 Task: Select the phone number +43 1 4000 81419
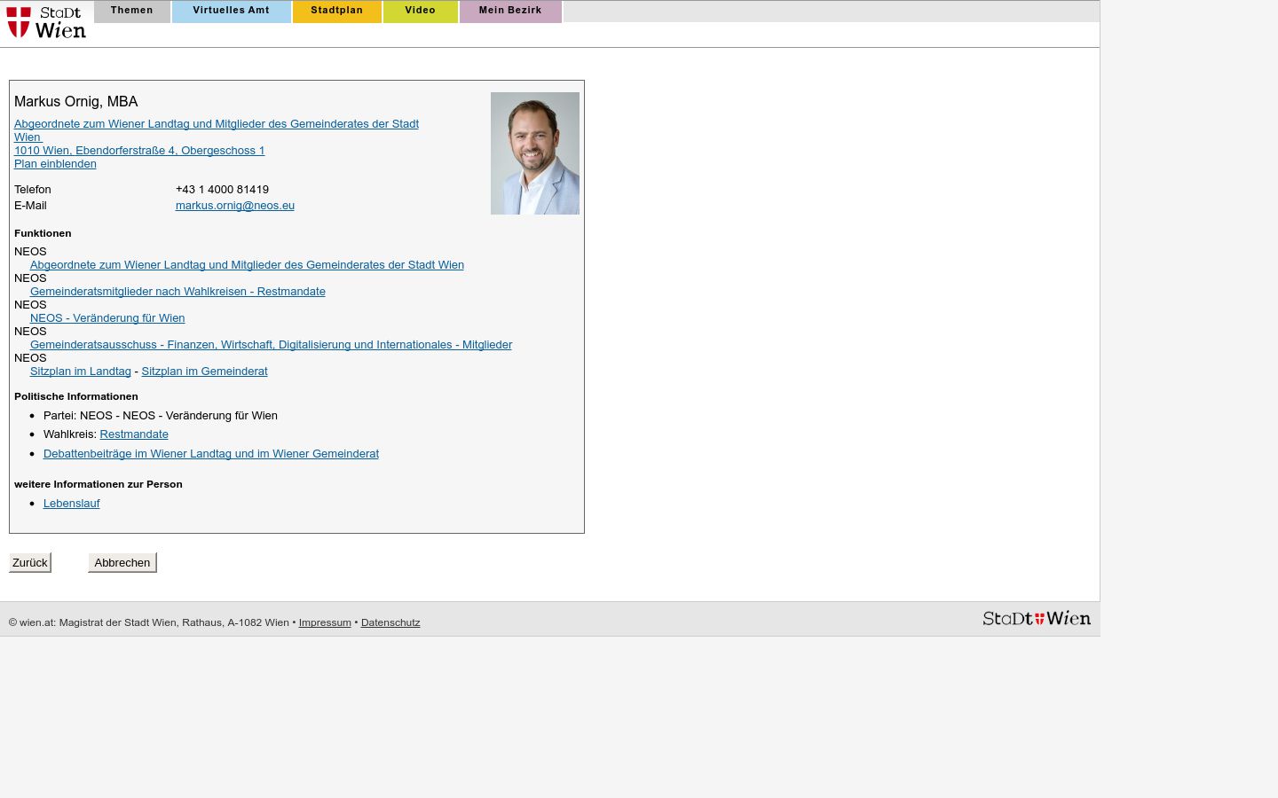(222, 190)
